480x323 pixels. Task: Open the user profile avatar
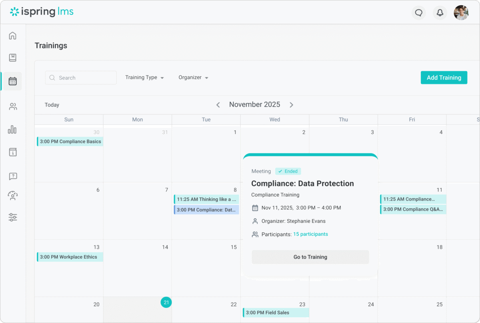coord(461,13)
